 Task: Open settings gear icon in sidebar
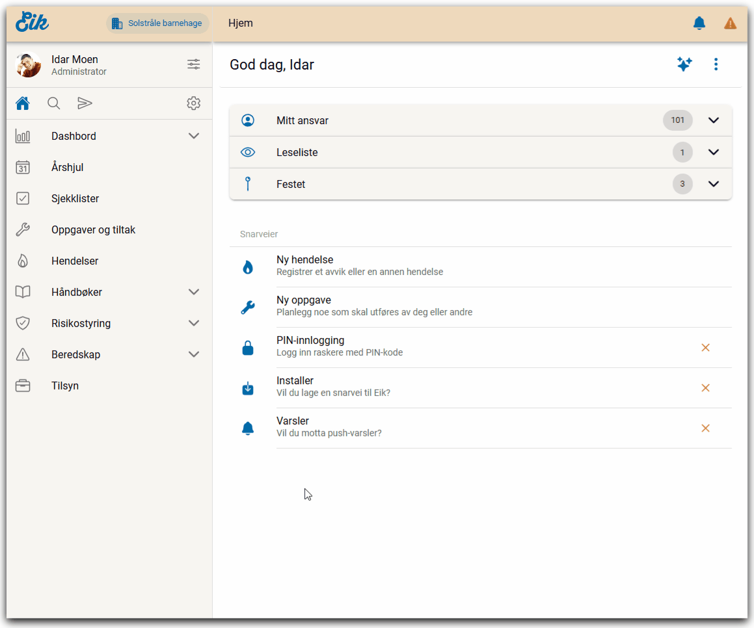193,103
